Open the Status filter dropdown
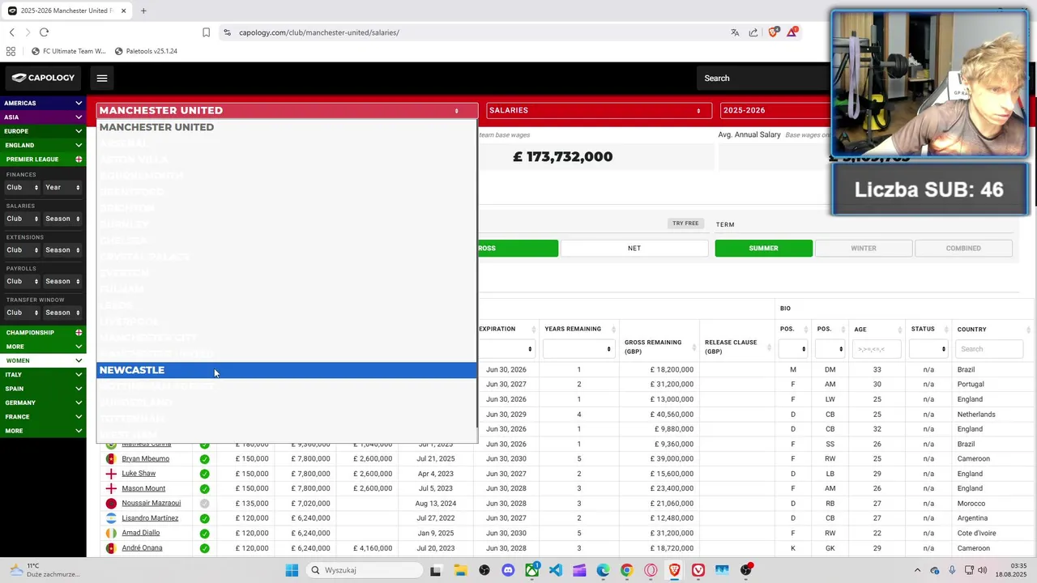The image size is (1037, 583). click(928, 349)
